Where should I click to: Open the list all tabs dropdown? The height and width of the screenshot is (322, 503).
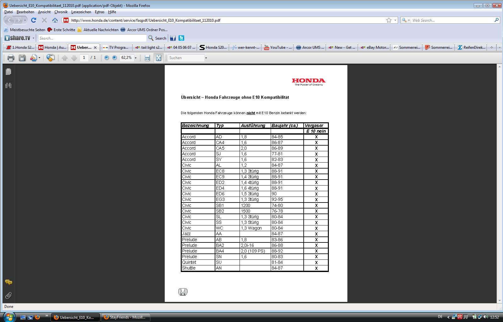(x=499, y=47)
